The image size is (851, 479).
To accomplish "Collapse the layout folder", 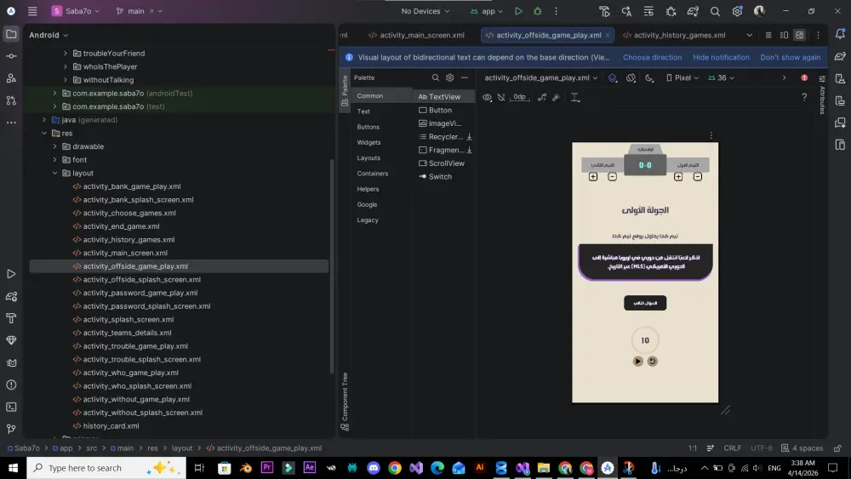I will pyautogui.click(x=54, y=173).
